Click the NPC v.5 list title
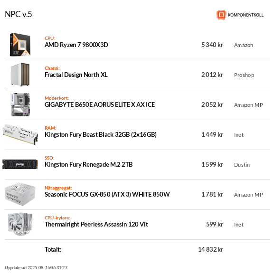This screenshot has height=274, width=274. pyautogui.click(x=19, y=14)
